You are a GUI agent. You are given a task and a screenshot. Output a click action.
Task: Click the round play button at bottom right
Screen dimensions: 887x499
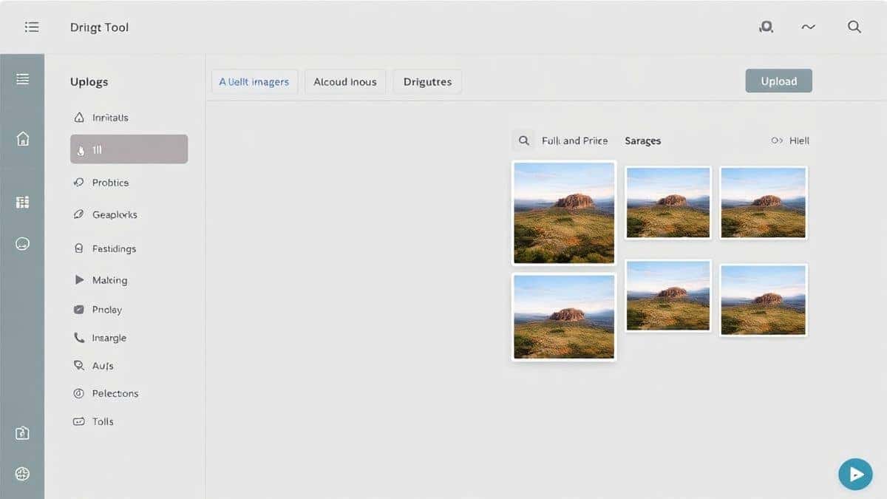(x=855, y=475)
